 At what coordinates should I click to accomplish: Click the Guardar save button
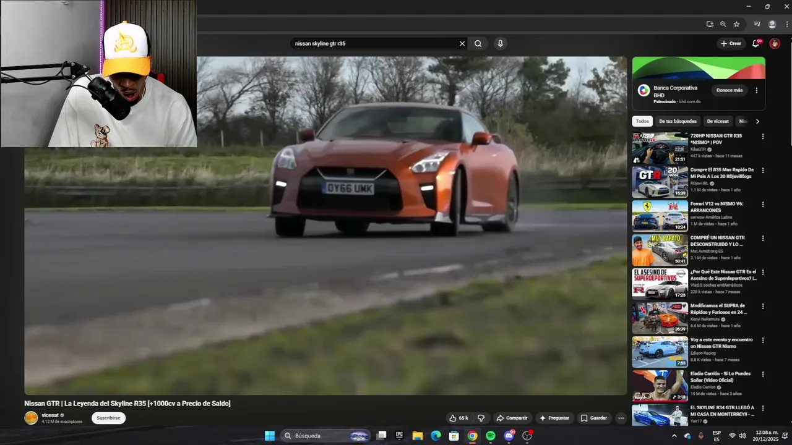[x=593, y=418]
